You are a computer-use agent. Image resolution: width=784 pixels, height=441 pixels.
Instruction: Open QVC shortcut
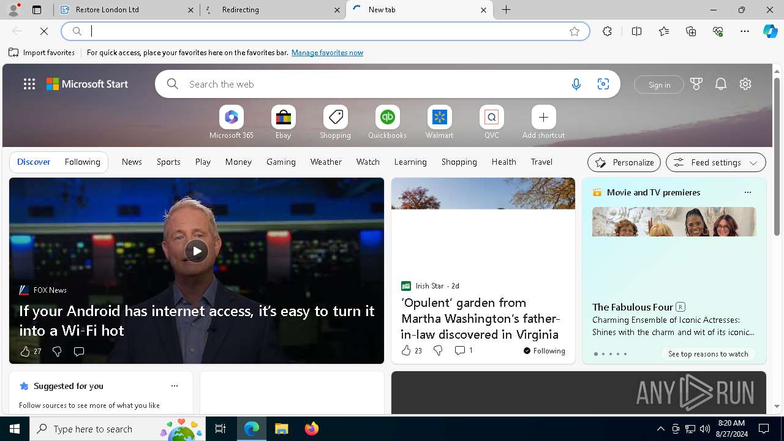[492, 123]
